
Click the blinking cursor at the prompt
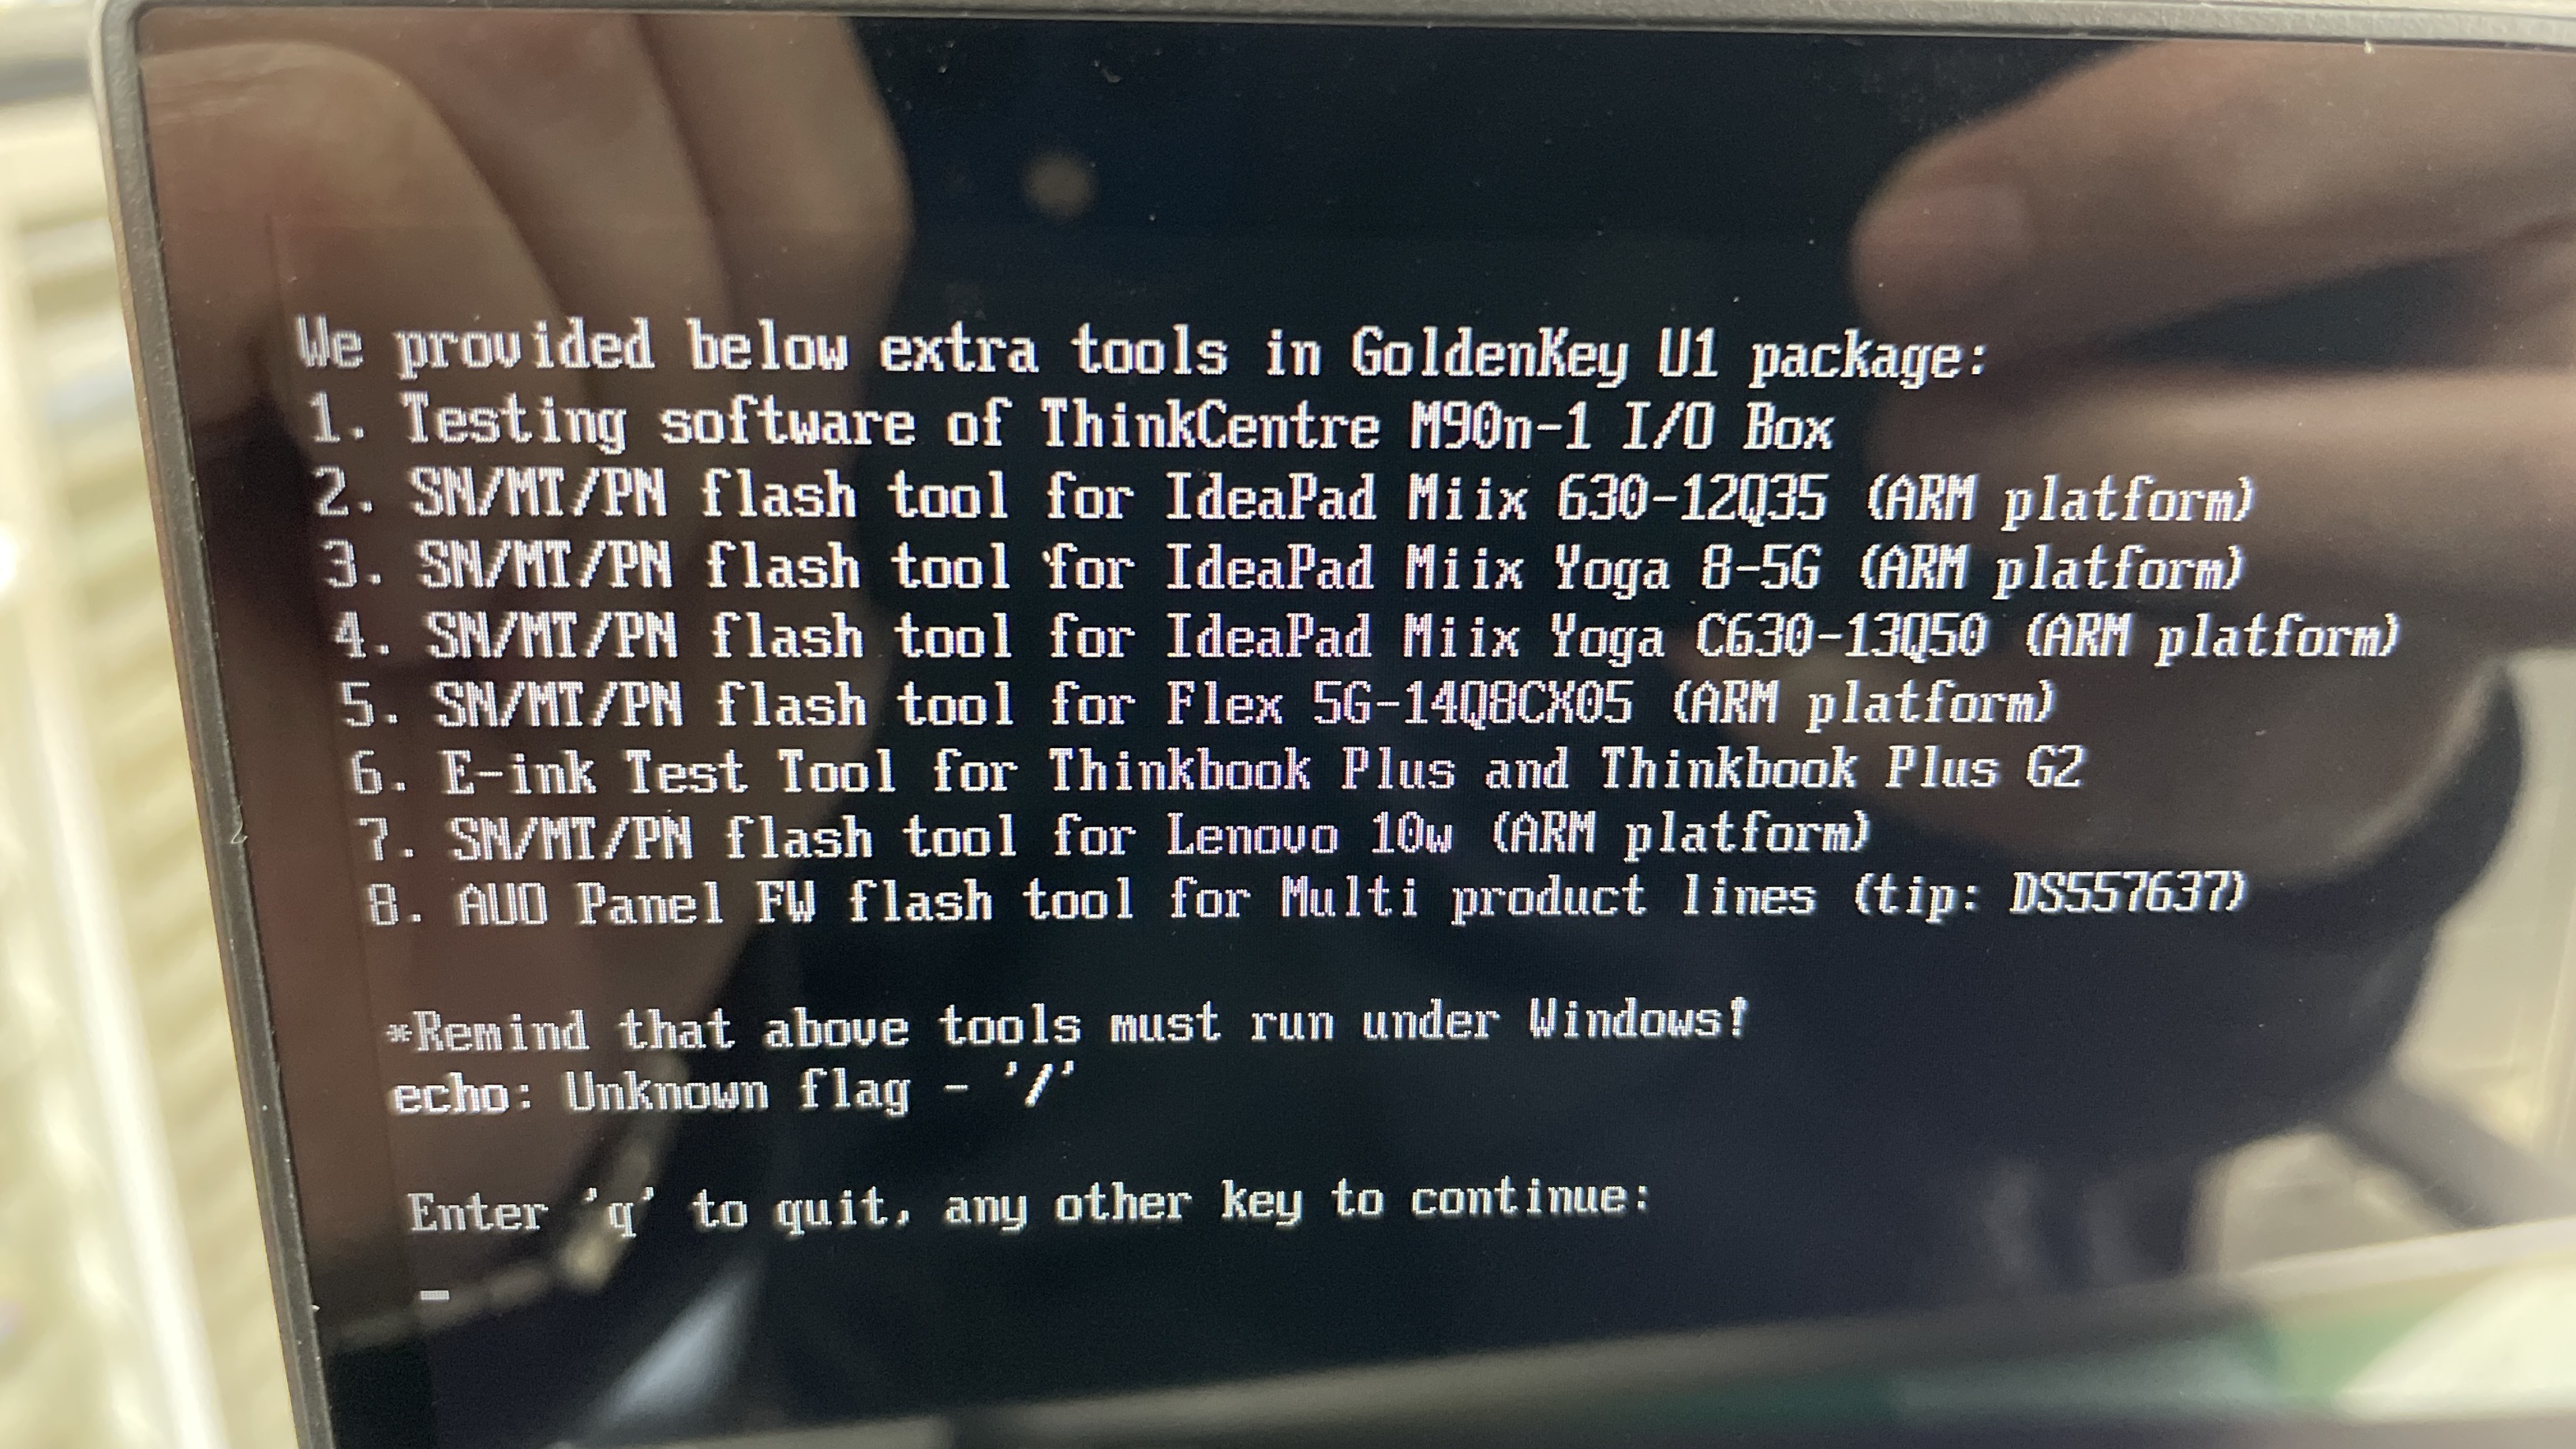click(x=435, y=1296)
